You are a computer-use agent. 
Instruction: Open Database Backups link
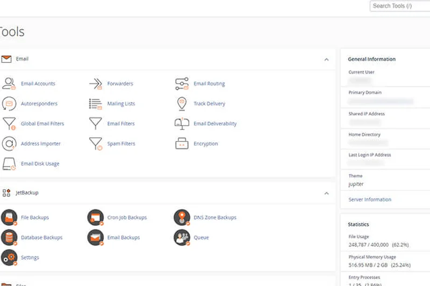coord(41,237)
